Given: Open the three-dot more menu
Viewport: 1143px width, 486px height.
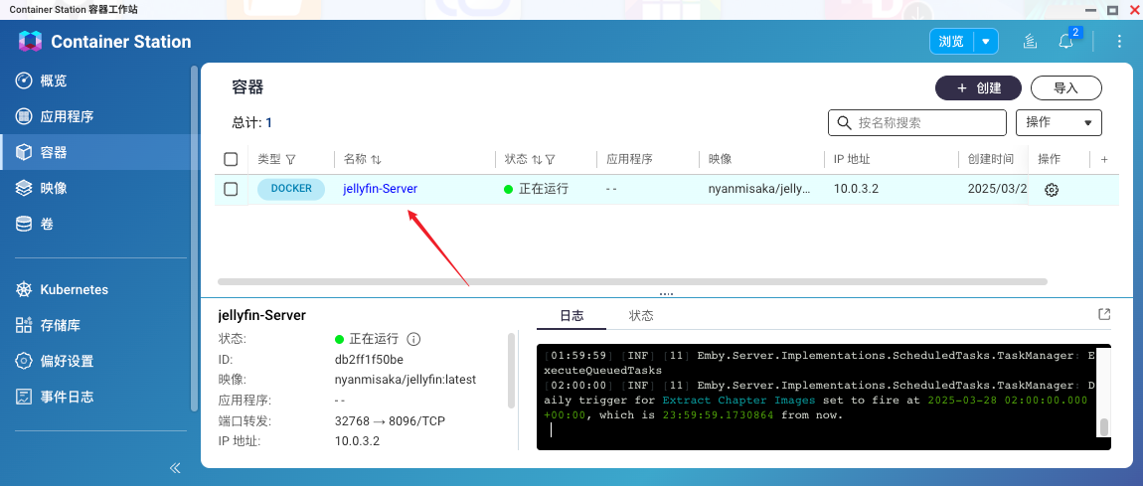Looking at the screenshot, I should point(1120,42).
